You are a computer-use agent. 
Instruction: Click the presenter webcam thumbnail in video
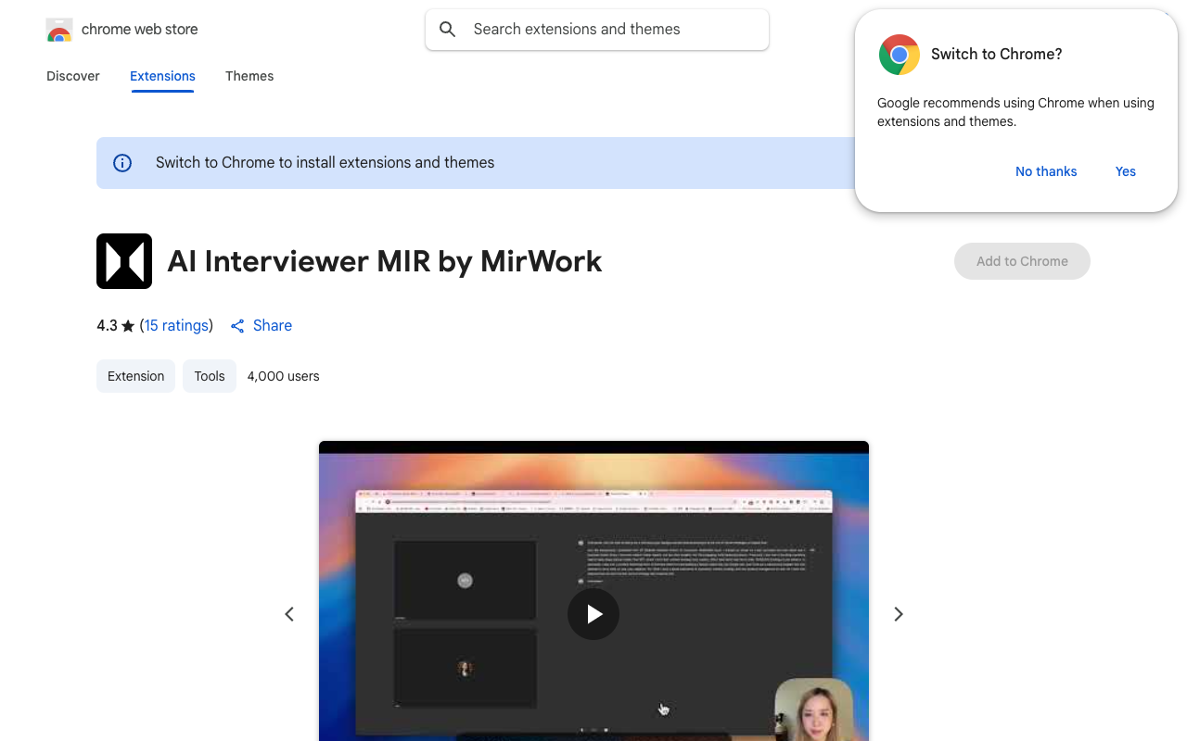[x=814, y=710]
